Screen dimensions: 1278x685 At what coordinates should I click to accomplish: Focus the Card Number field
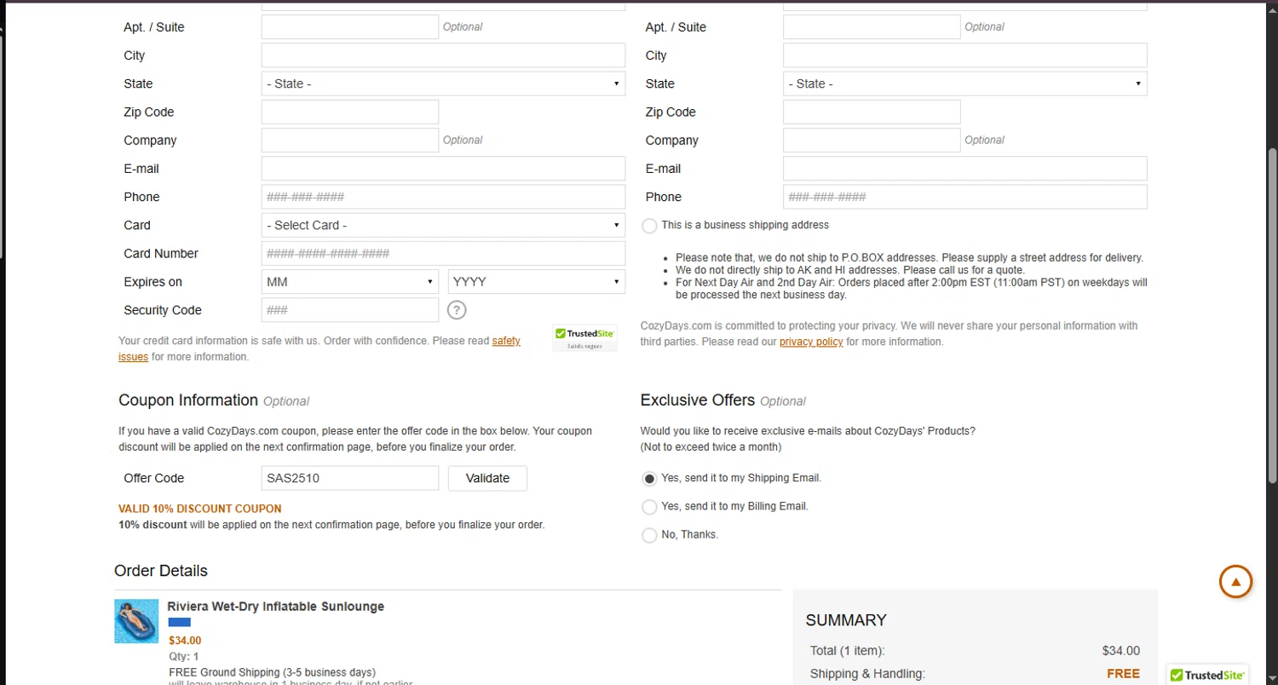click(443, 253)
